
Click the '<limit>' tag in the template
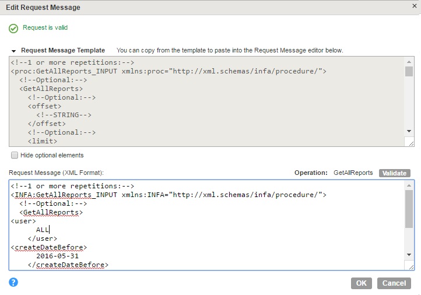pyautogui.click(x=43, y=141)
